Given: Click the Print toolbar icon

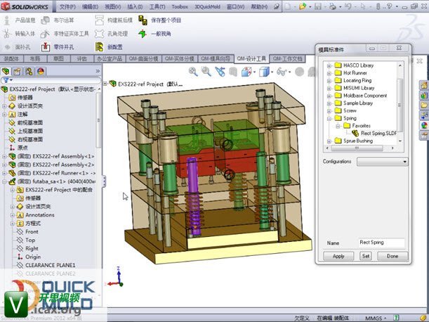Looking at the screenshot, I should tap(333, 6).
